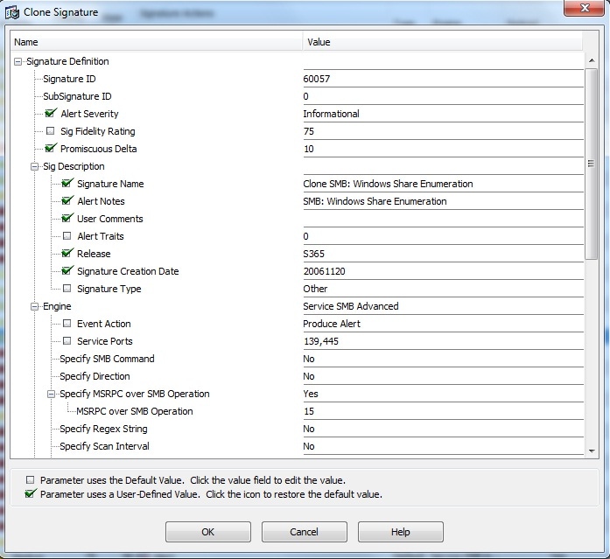Click the Cancel button

(305, 532)
